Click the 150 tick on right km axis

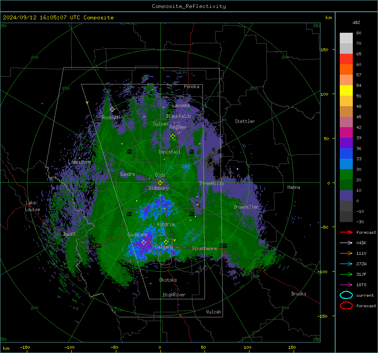325,50
